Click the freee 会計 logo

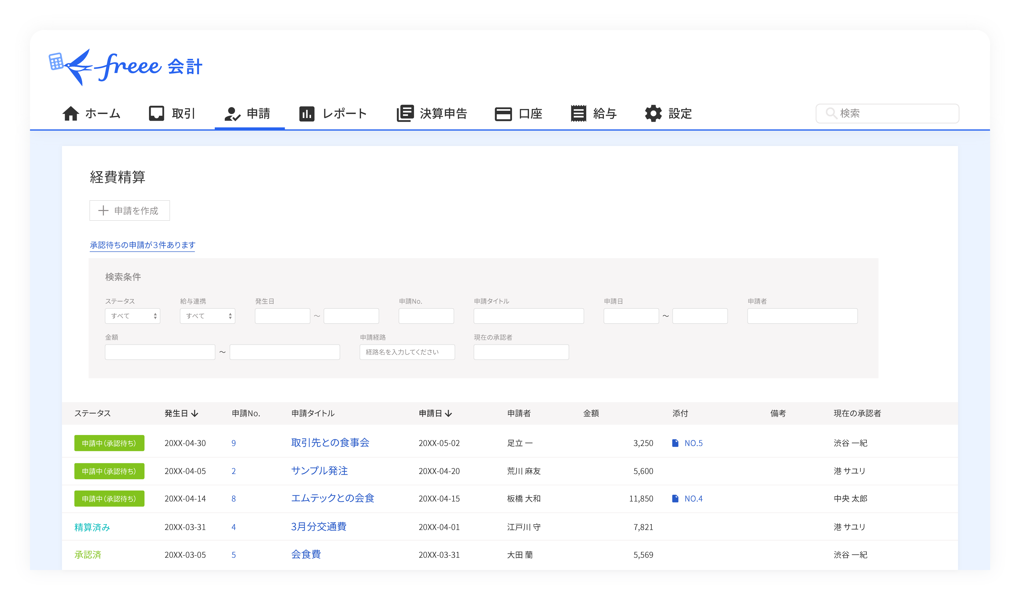(125, 67)
